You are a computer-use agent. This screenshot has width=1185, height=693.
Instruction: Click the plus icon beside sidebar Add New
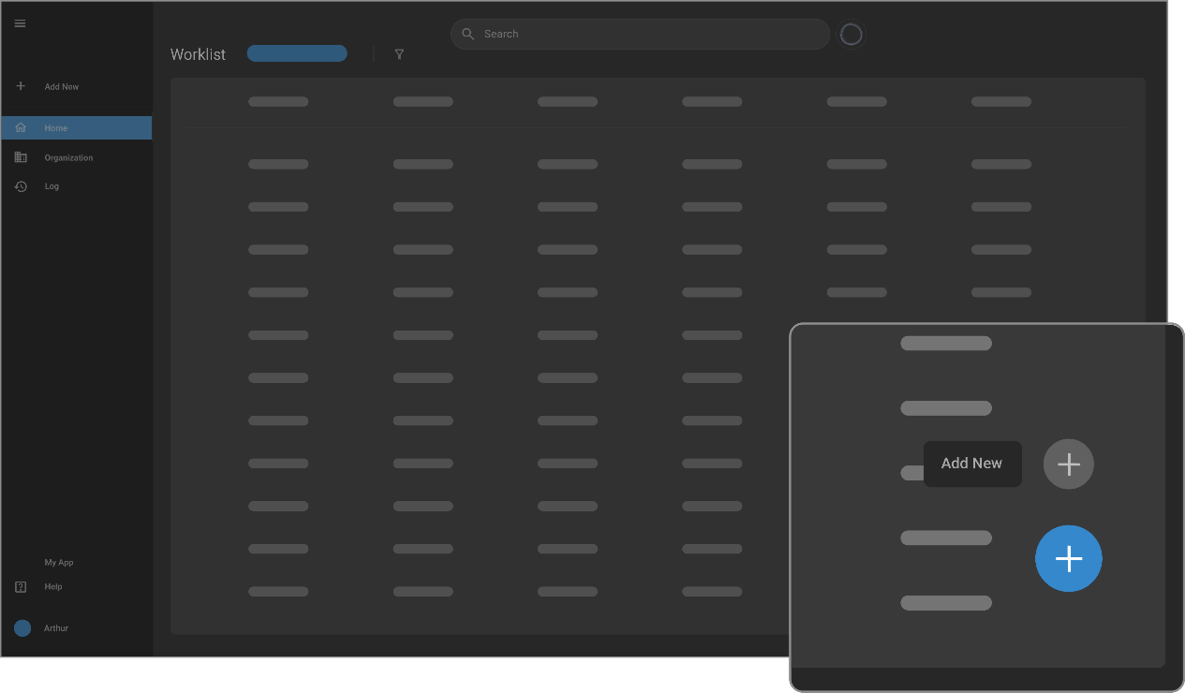point(21,86)
